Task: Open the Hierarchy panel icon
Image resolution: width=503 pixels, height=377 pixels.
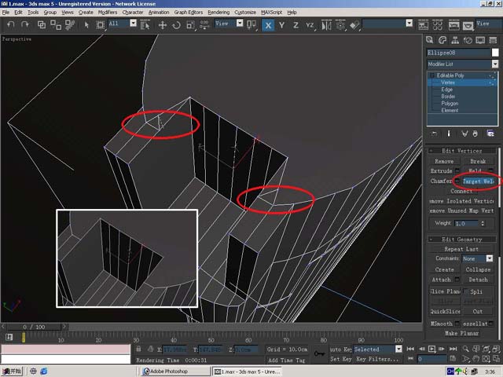Action: (x=455, y=40)
